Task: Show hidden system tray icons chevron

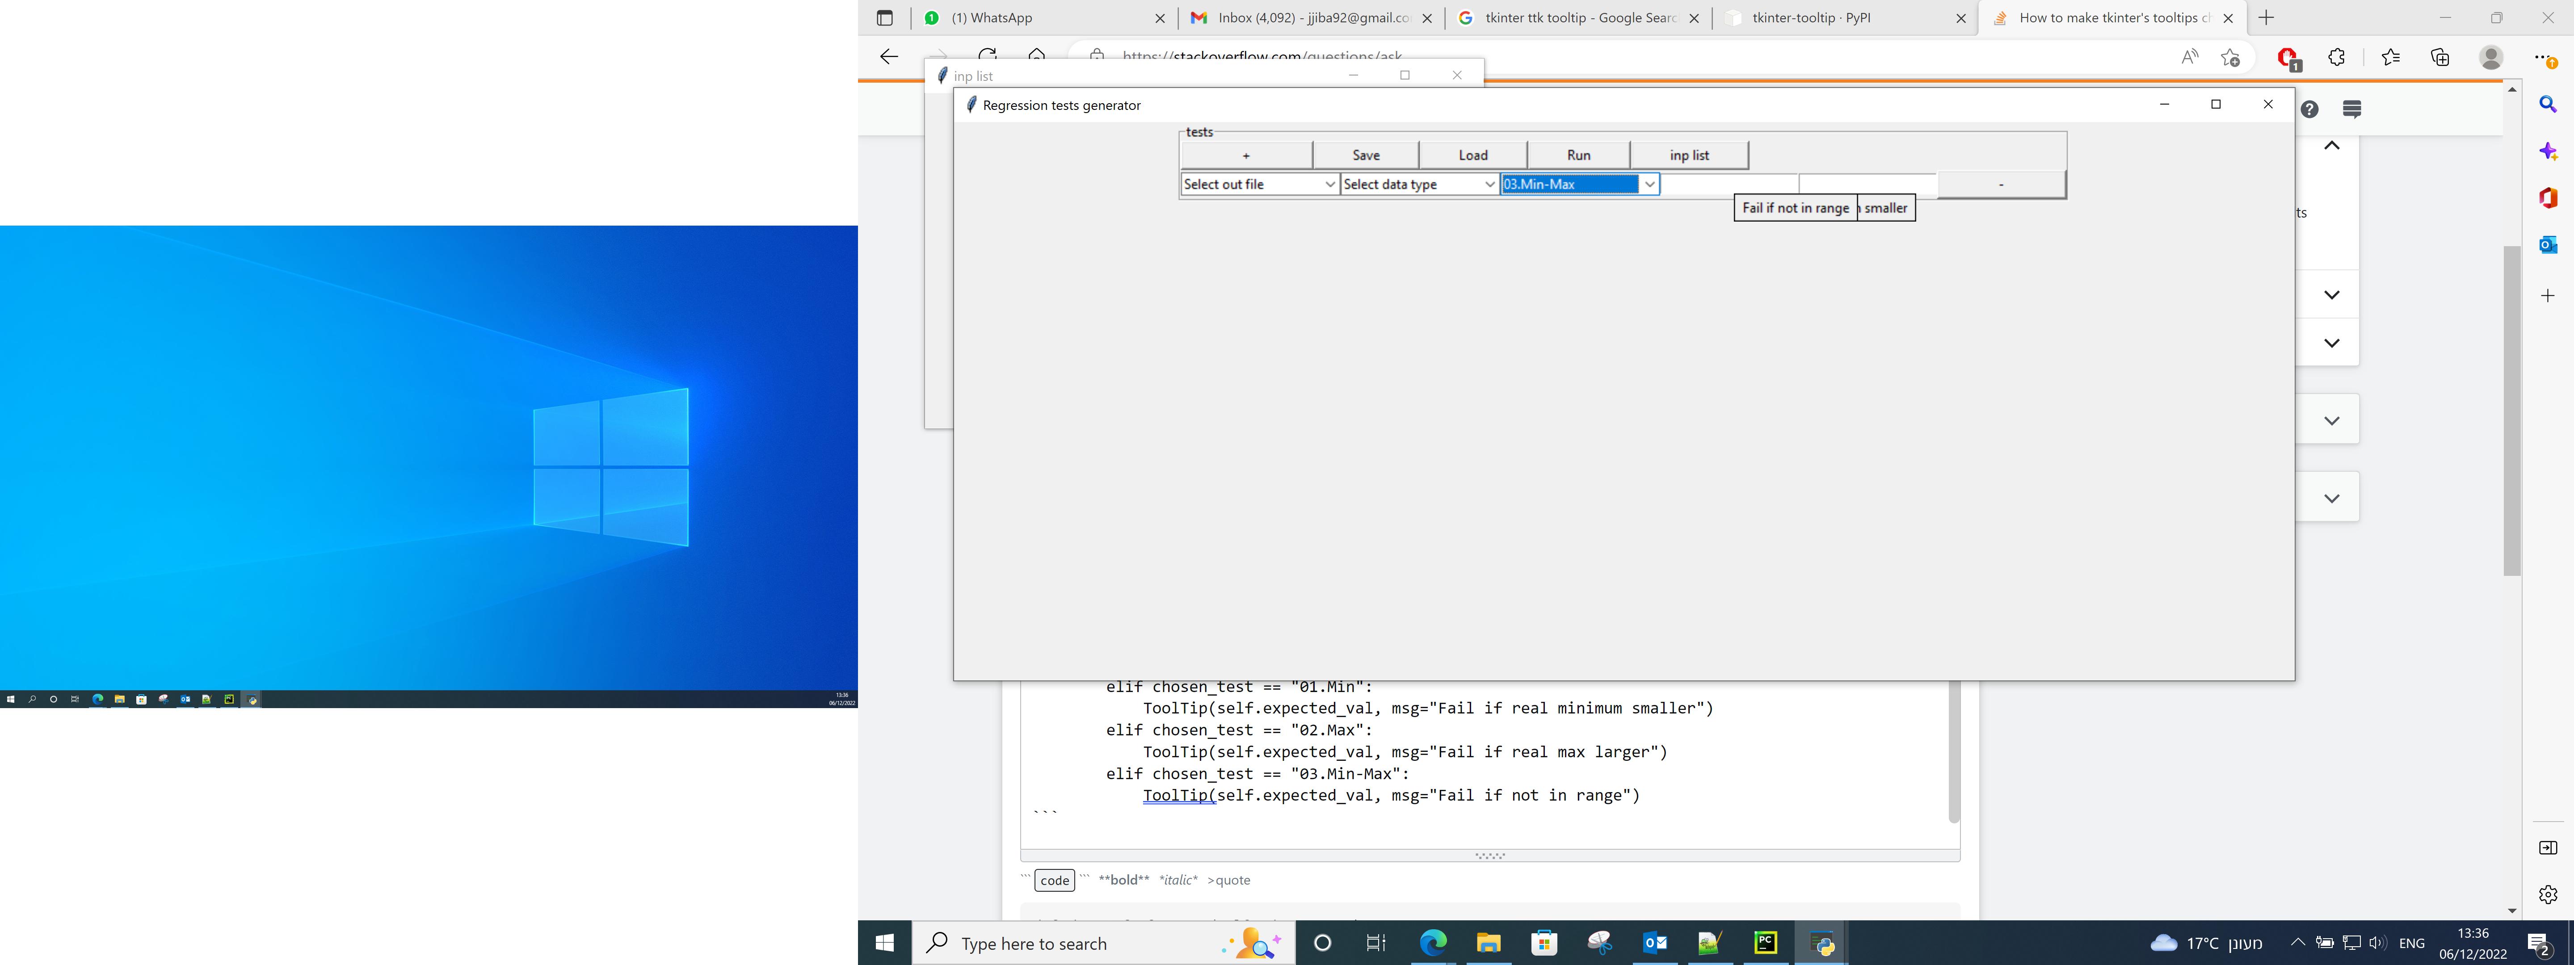Action: pyautogui.click(x=2297, y=943)
